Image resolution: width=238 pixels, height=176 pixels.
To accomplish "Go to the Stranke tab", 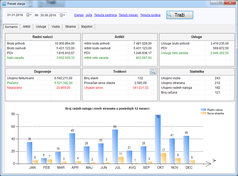I will (71, 27).
